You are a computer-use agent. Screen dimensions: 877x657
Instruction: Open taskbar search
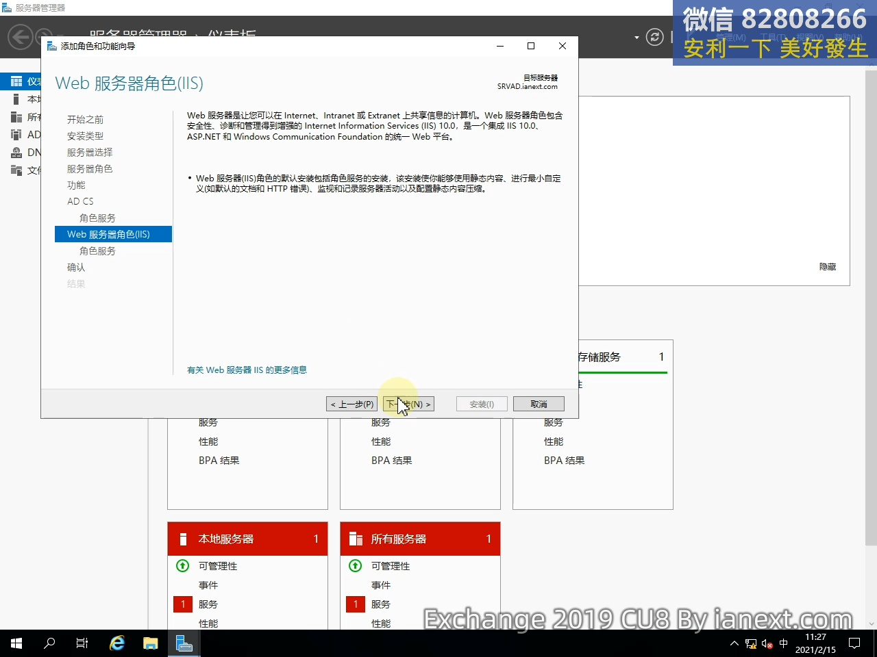pyautogui.click(x=49, y=643)
